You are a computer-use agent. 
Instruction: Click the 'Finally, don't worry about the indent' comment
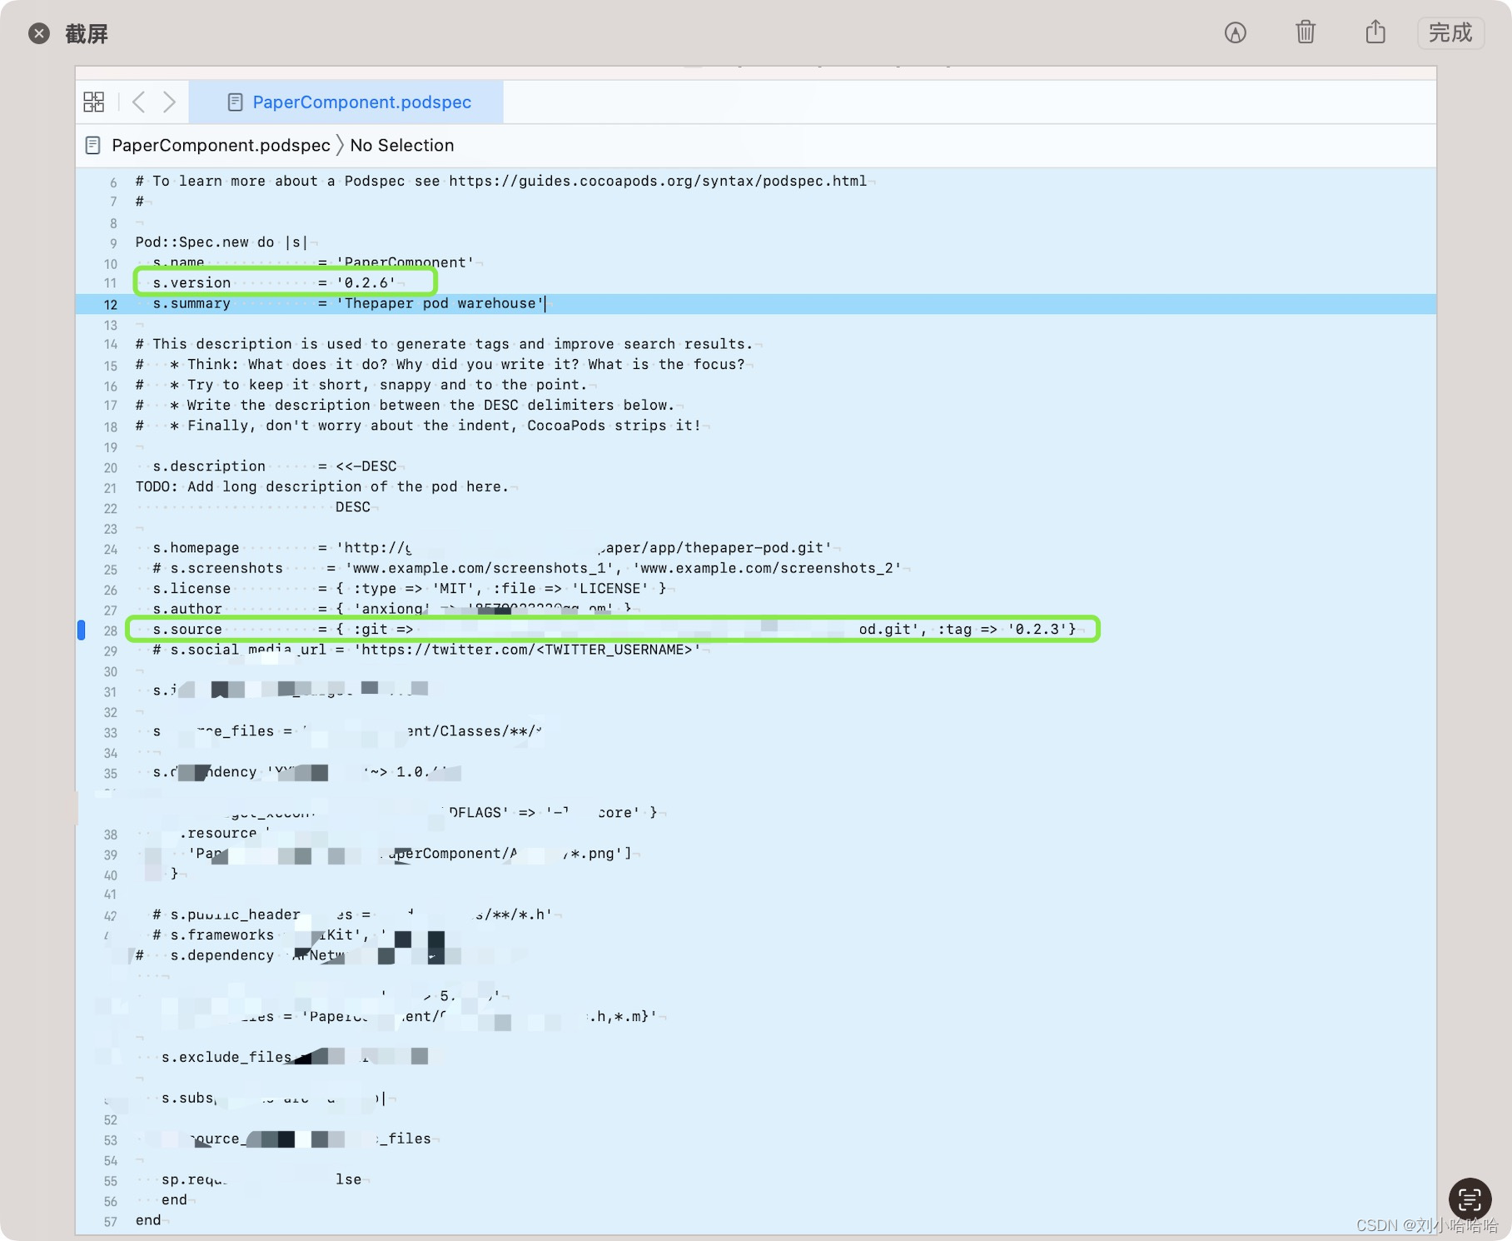[419, 426]
